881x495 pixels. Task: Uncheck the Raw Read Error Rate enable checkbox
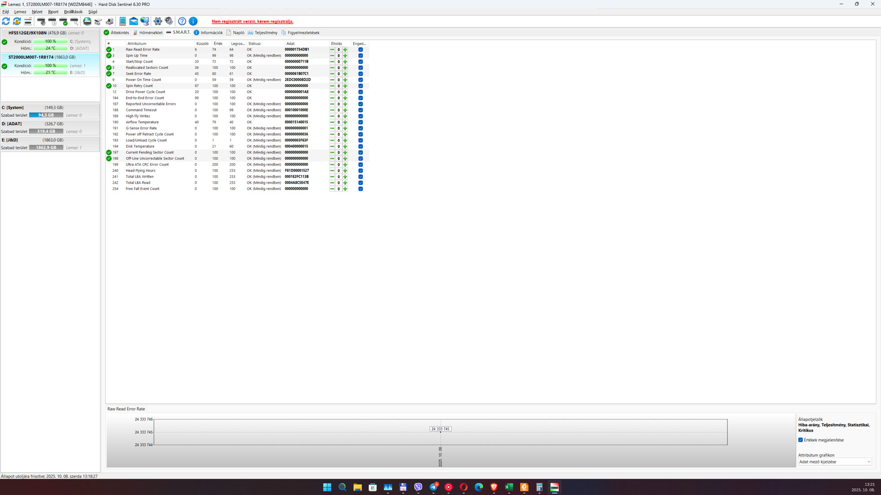pos(360,50)
